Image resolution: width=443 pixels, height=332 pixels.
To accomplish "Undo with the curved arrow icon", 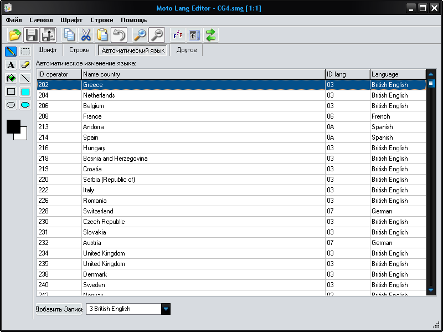I will click(119, 35).
